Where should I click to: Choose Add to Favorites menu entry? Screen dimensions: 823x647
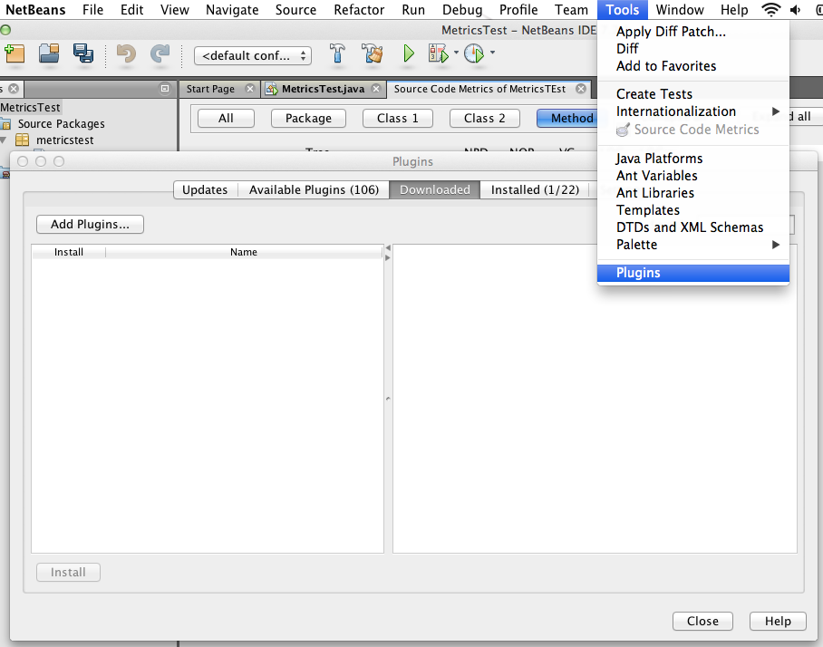click(692, 66)
